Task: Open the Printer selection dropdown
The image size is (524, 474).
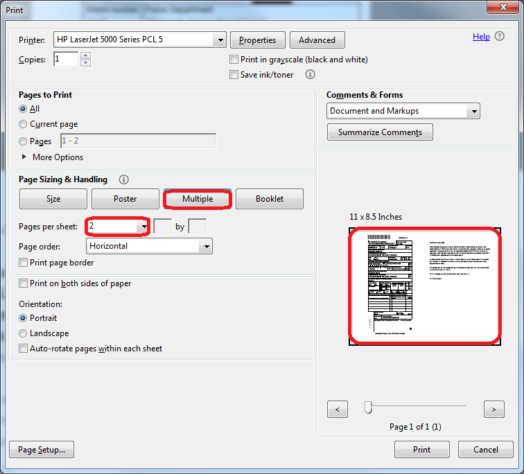Action: click(220, 40)
